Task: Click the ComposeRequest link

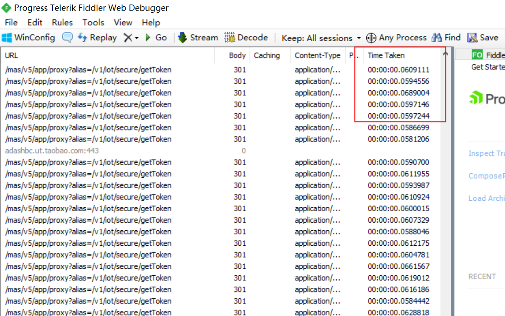Action: 487,176
